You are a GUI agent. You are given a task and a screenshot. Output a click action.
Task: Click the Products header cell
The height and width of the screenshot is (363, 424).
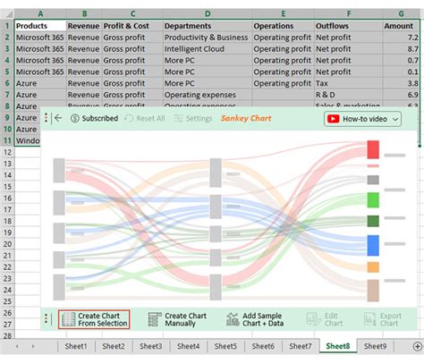(x=40, y=26)
